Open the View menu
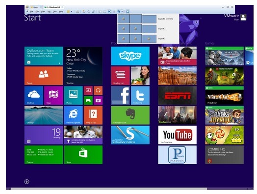Viewport: 257px width, 194px height. point(43,12)
